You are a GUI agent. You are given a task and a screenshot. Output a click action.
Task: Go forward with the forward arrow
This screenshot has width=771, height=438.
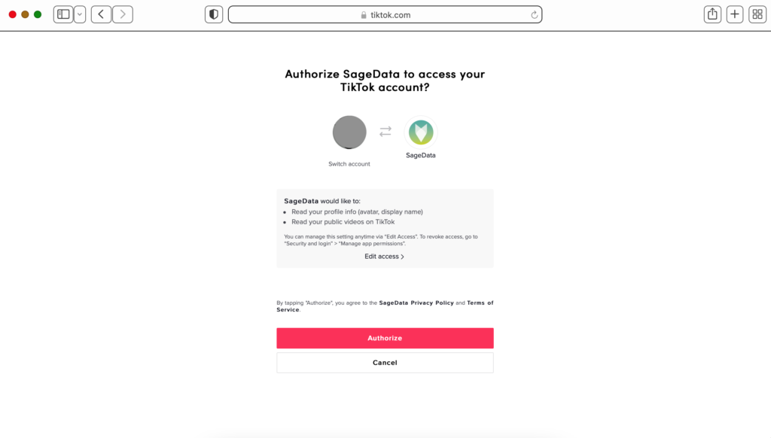[x=123, y=14]
